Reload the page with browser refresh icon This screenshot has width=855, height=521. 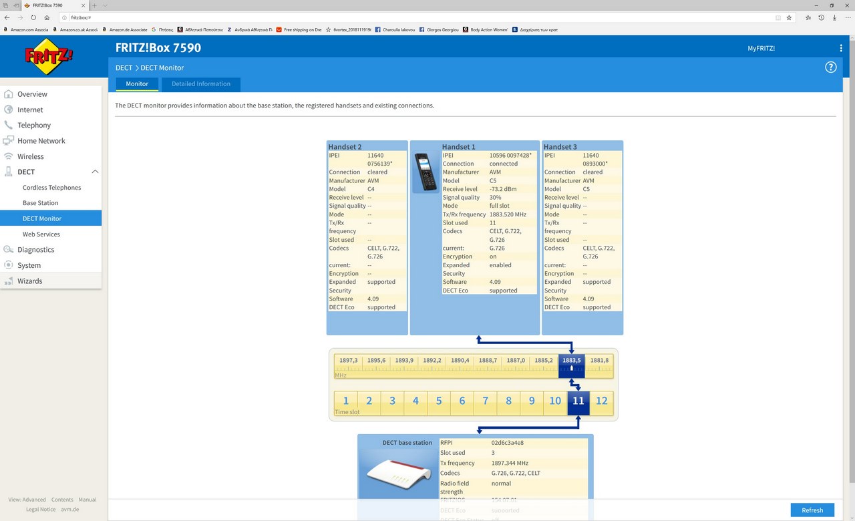(x=33, y=17)
